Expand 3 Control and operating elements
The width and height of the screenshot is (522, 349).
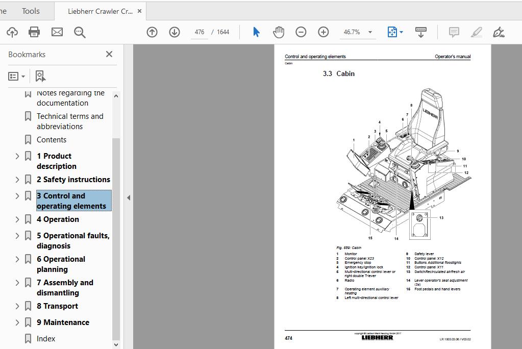(x=17, y=196)
